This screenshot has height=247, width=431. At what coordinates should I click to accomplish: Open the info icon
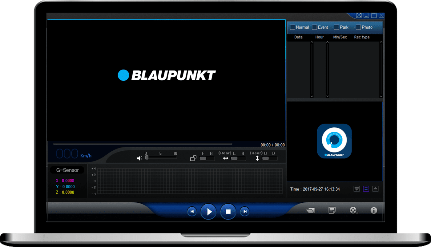374,210
